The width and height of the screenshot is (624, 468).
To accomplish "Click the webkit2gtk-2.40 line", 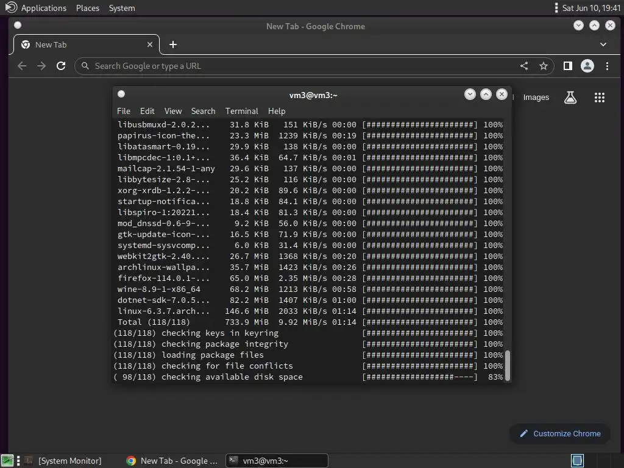I will pos(310,257).
